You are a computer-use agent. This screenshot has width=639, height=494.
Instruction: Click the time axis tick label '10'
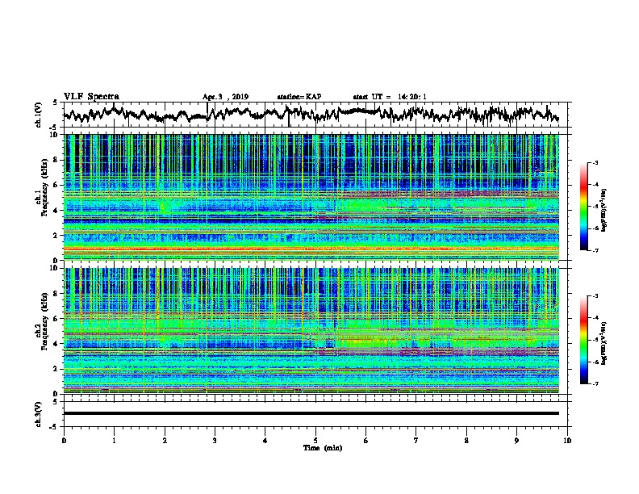pos(567,441)
